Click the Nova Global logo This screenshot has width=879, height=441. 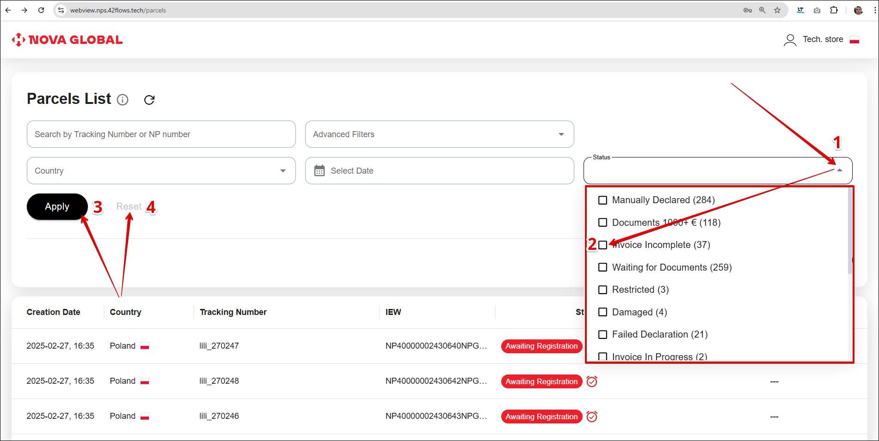68,40
